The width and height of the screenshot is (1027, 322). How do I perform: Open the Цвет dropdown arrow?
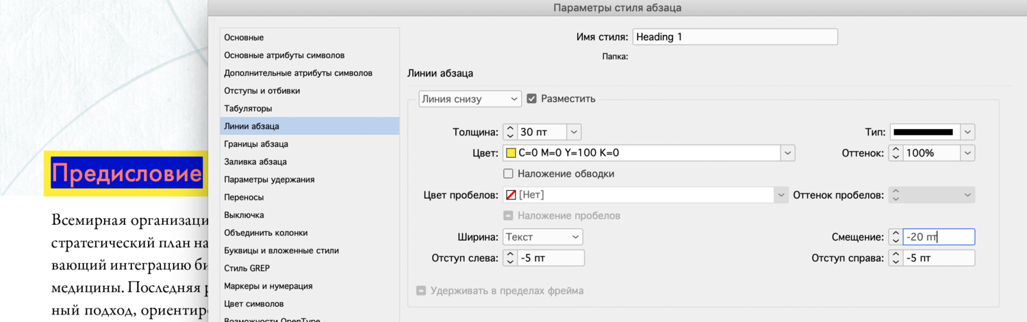[788, 153]
